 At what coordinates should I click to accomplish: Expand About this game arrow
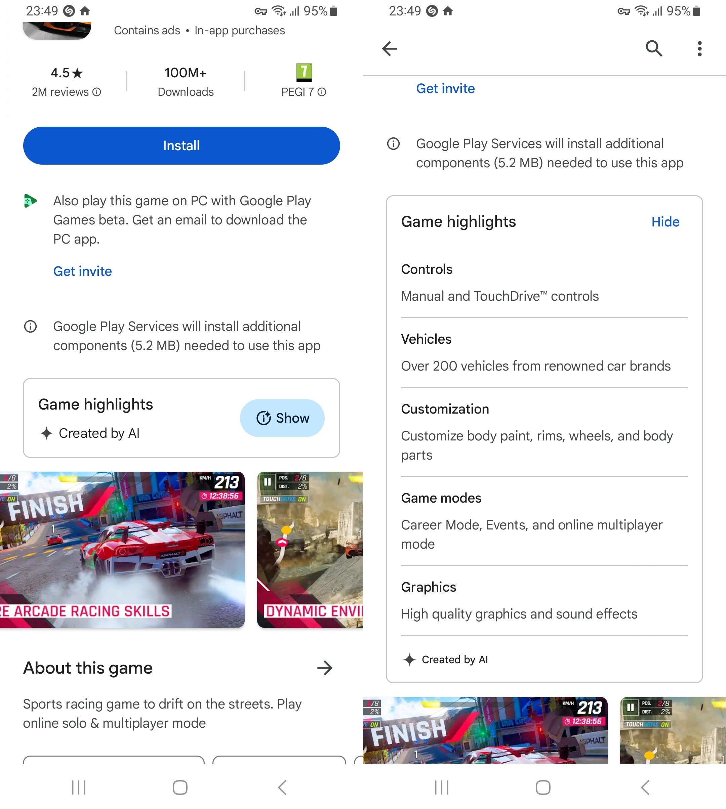pyautogui.click(x=325, y=668)
